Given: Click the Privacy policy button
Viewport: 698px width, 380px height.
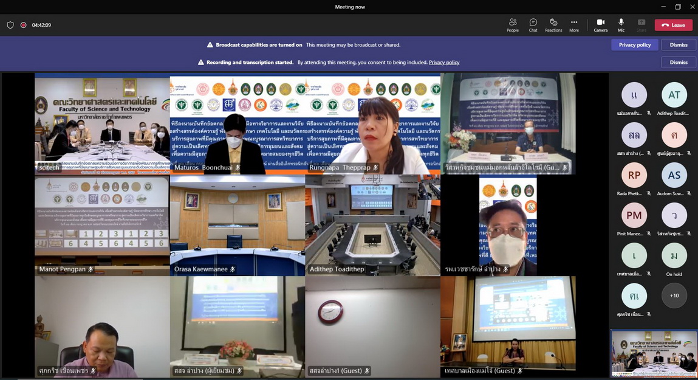Looking at the screenshot, I should tap(635, 45).
